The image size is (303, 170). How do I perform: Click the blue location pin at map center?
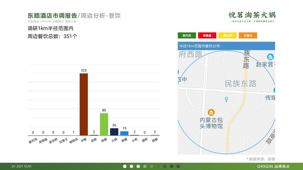click(227, 99)
